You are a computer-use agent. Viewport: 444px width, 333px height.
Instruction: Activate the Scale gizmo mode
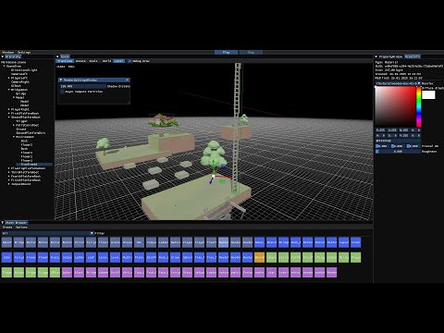pos(93,61)
